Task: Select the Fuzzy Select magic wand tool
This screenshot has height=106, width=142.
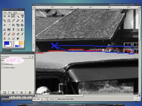Action: pos(18,16)
